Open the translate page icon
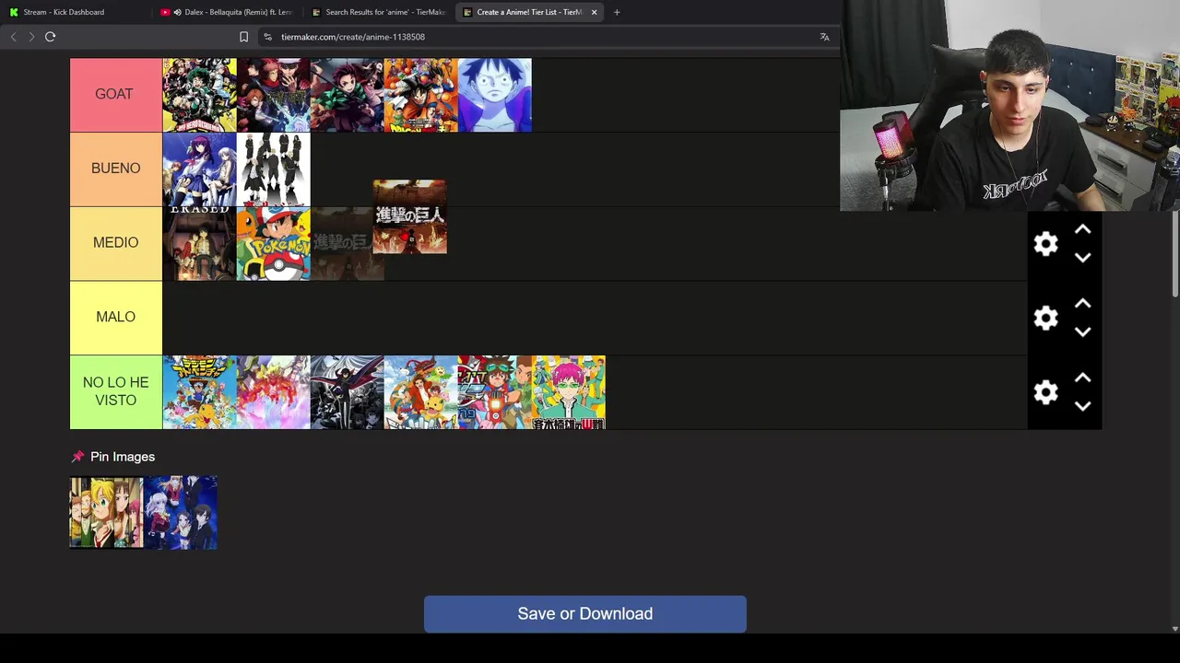 coord(824,37)
